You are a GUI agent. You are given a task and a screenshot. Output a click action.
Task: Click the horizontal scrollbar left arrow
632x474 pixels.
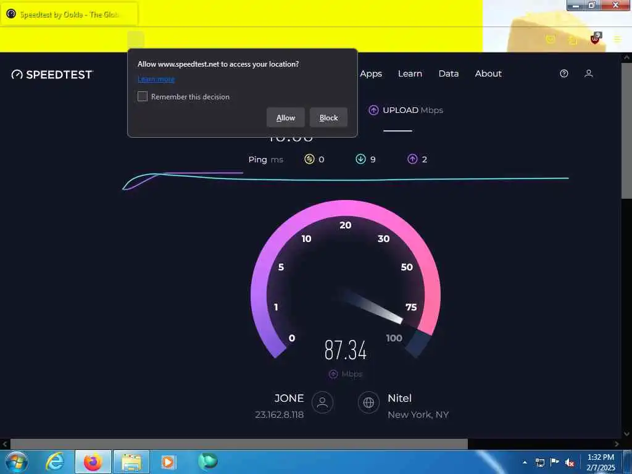point(4,444)
